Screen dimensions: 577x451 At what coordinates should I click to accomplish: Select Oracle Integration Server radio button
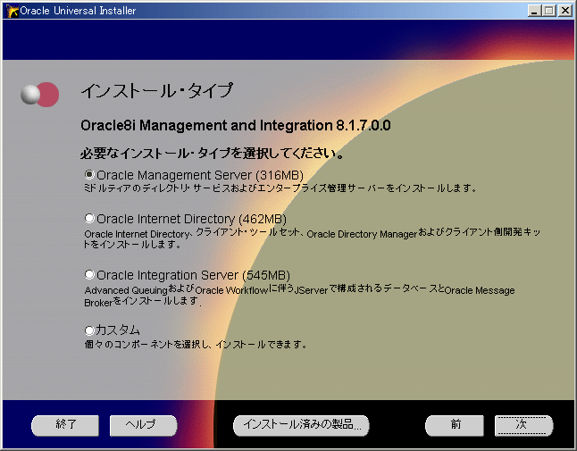[89, 274]
